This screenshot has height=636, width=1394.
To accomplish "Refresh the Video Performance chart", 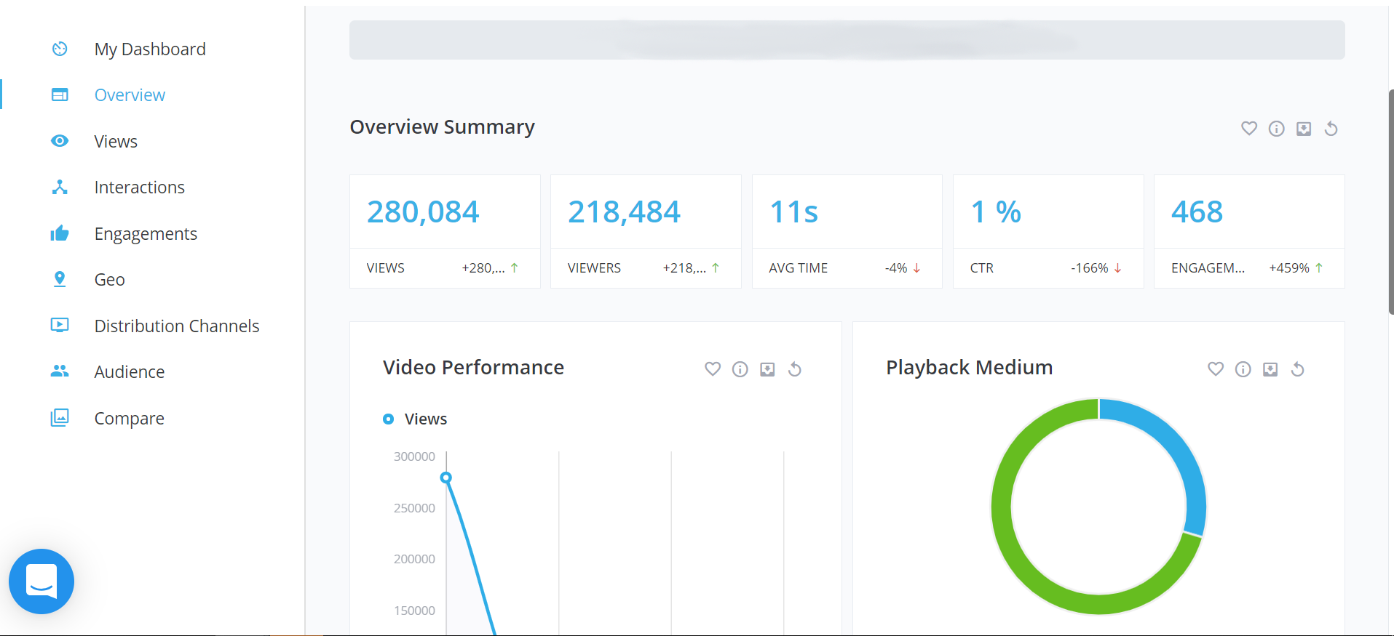I will click(795, 369).
